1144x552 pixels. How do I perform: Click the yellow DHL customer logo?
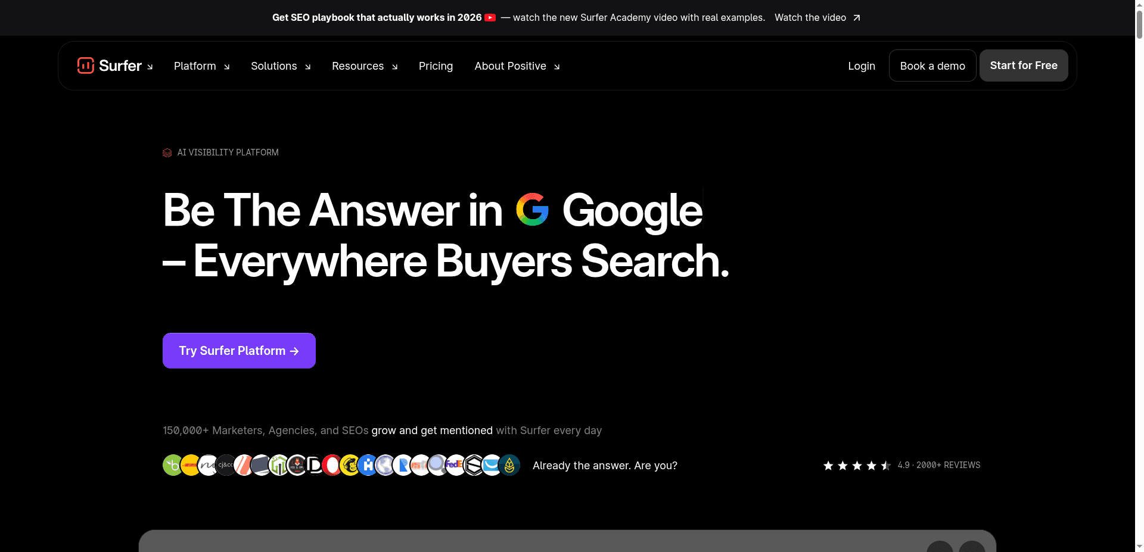pos(191,465)
